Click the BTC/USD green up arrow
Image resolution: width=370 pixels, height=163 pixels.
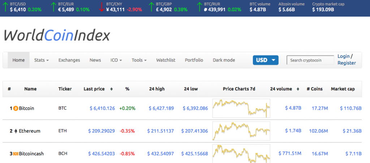[x=6, y=6]
